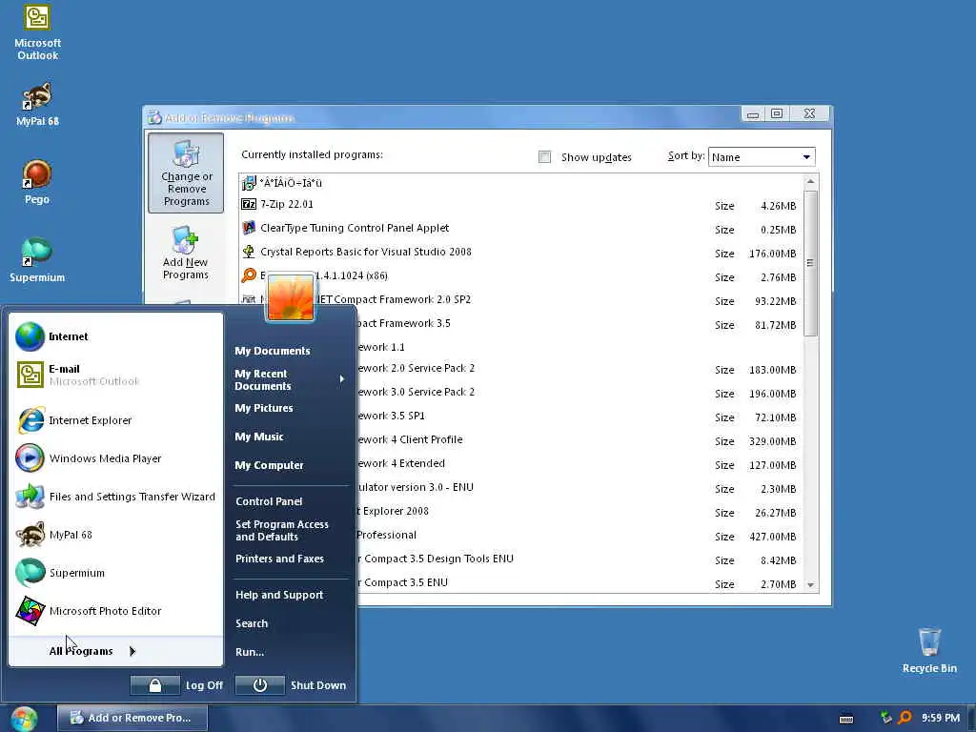Launch Internet Explorer from Start menu
The image size is (976, 732).
pyautogui.click(x=115, y=420)
